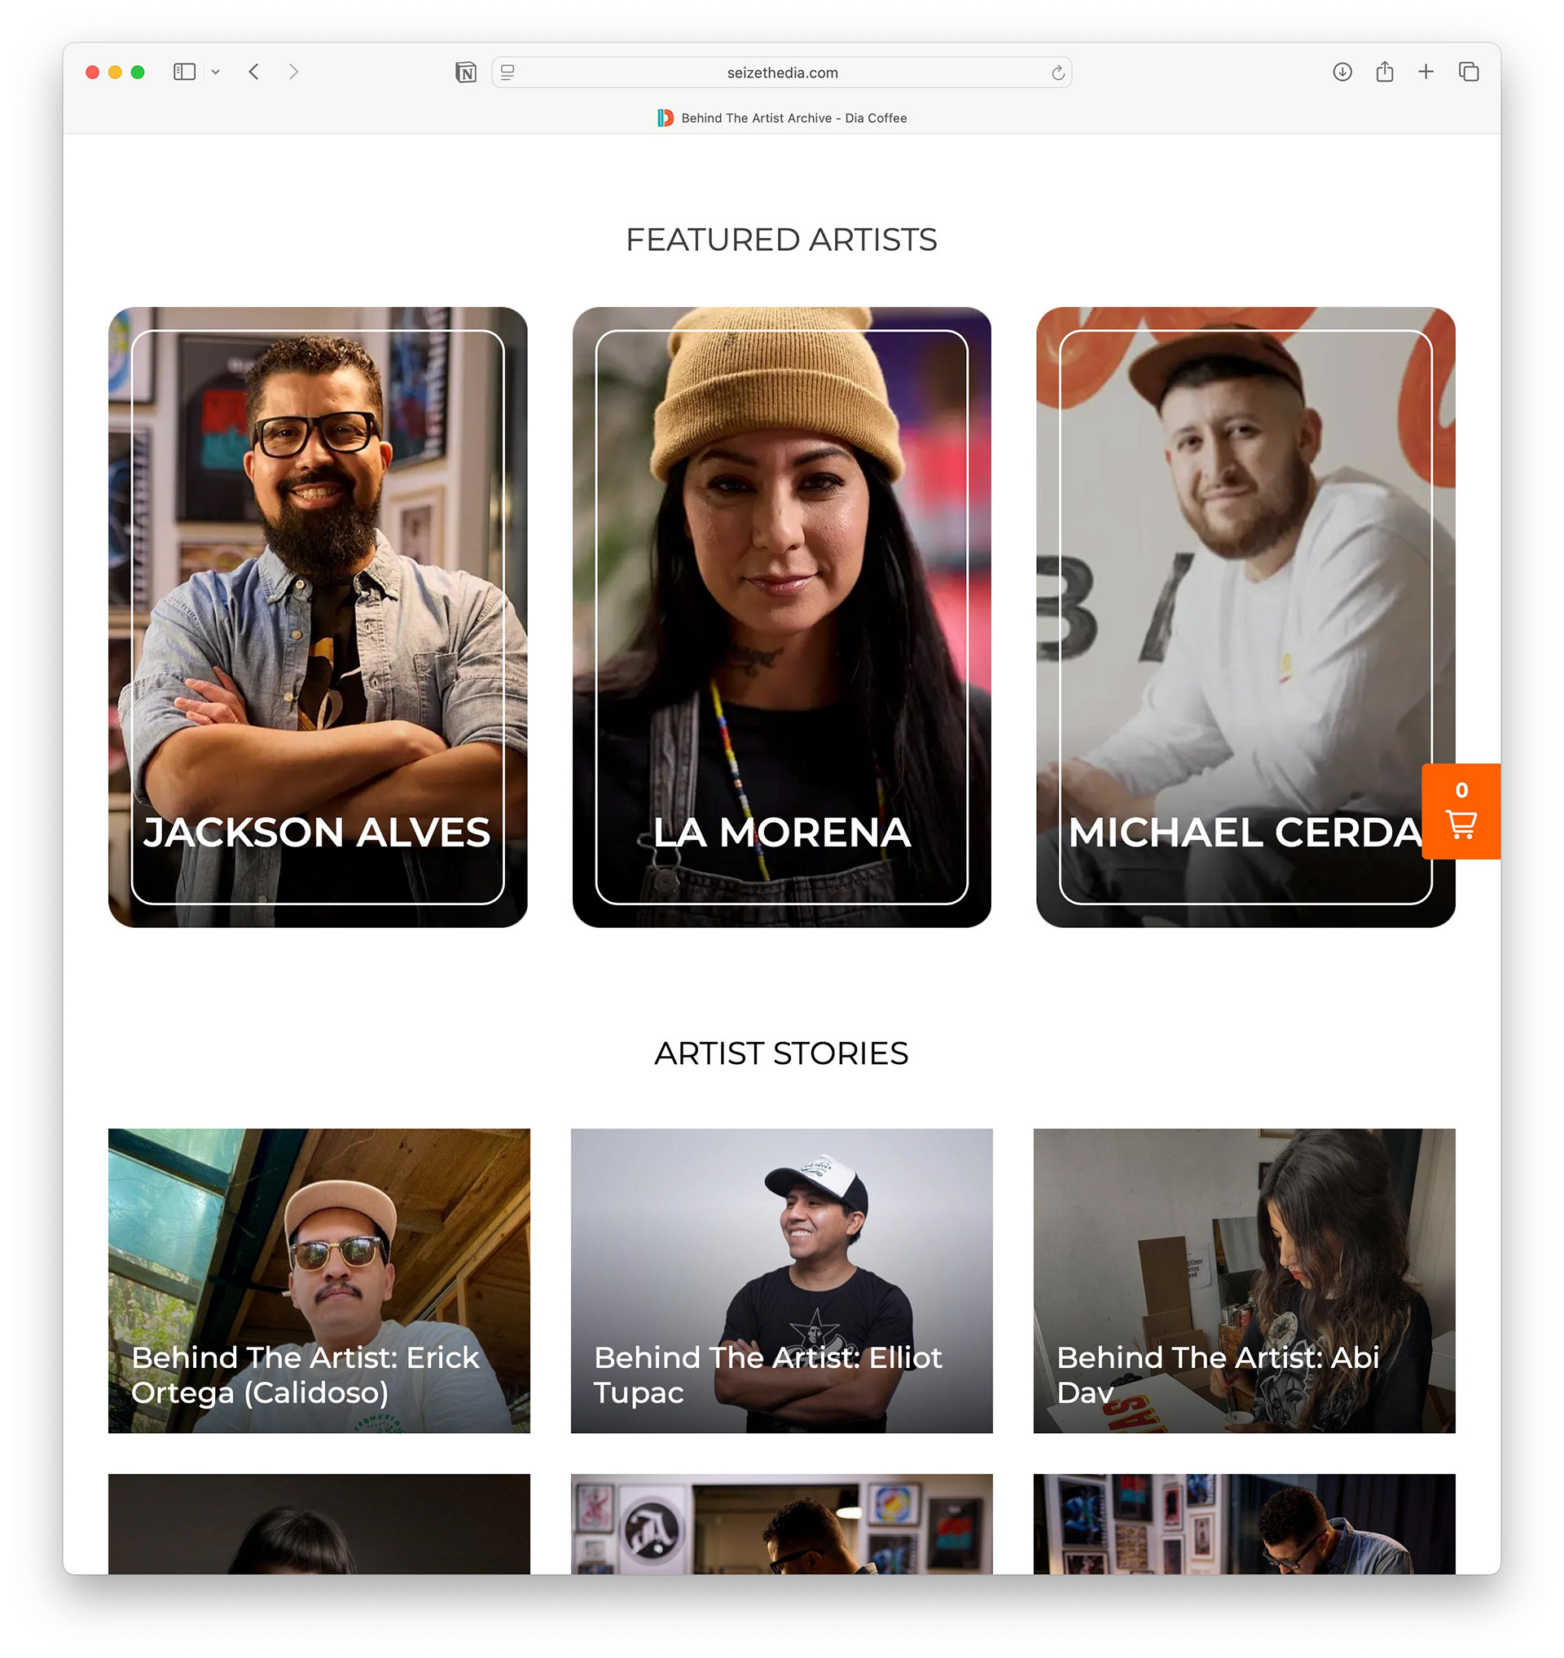Screen dimensions: 1564x1658
Task: Open the story thumbnail showing dark-haired person at bottom-left row
Action: (319, 1524)
